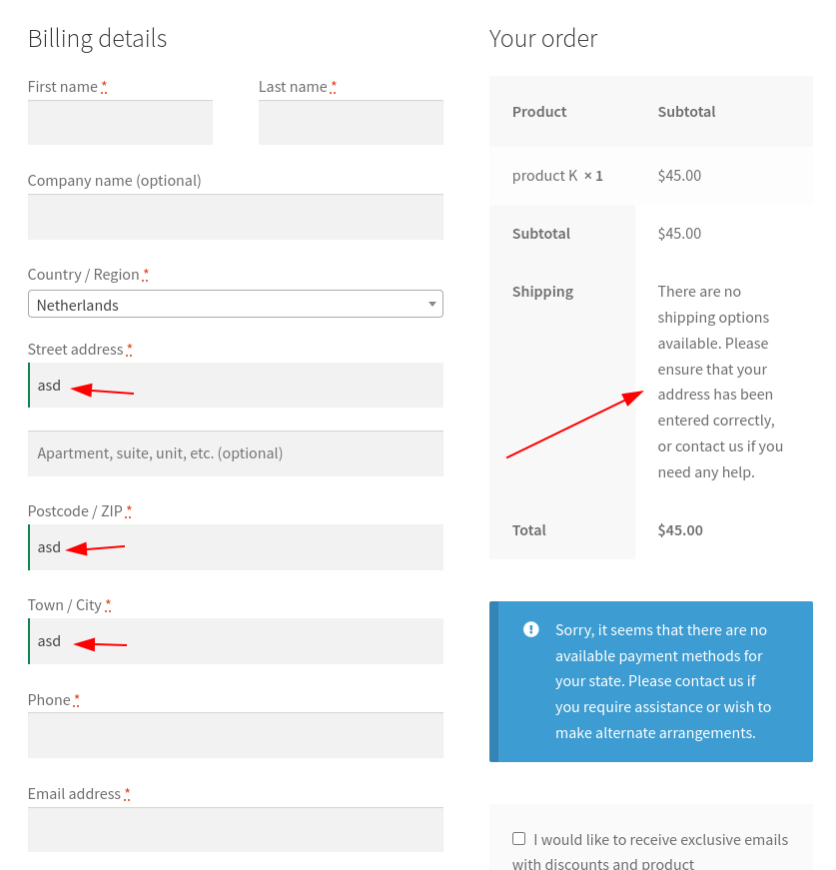The width and height of the screenshot is (836, 870).
Task: Click the Product column header
Action: [x=539, y=112]
